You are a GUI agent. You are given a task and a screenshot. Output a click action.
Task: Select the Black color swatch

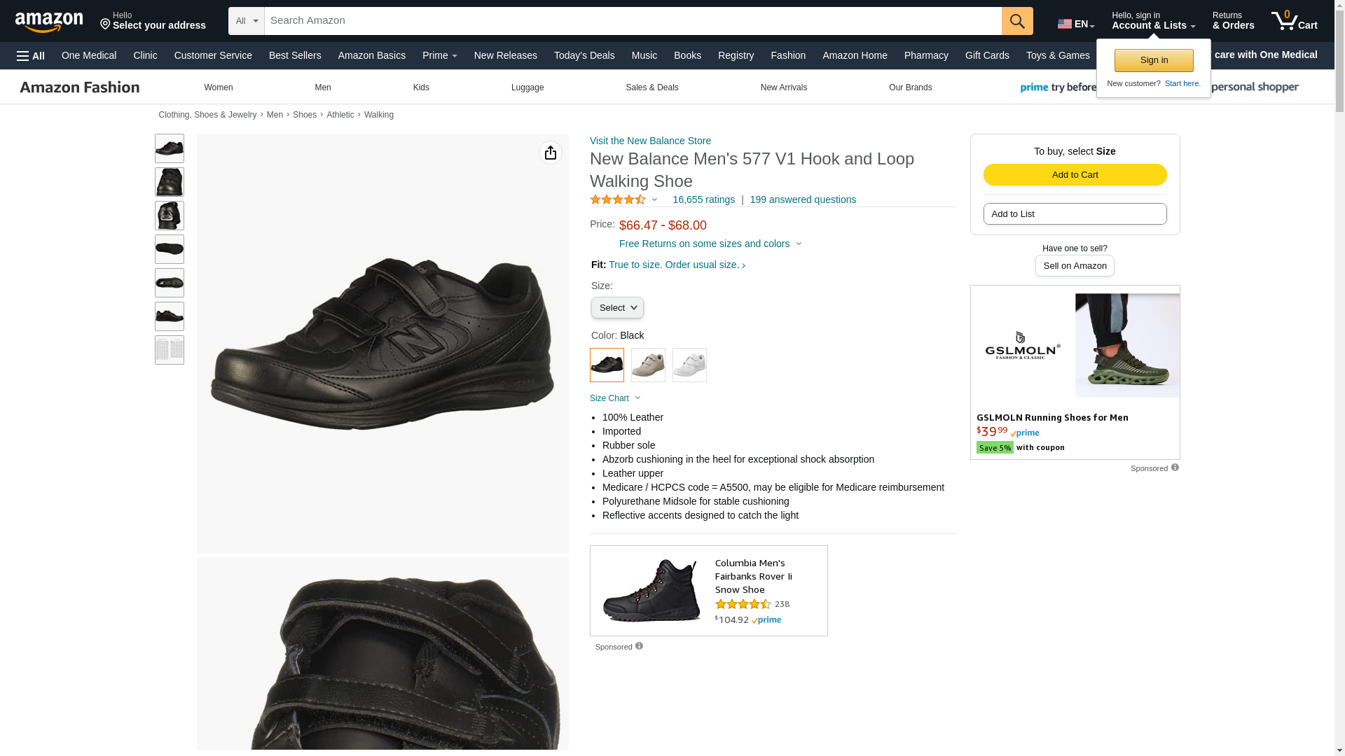pyautogui.click(x=607, y=365)
